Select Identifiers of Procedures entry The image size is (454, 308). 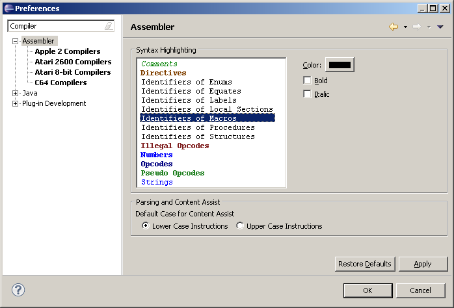[198, 127]
